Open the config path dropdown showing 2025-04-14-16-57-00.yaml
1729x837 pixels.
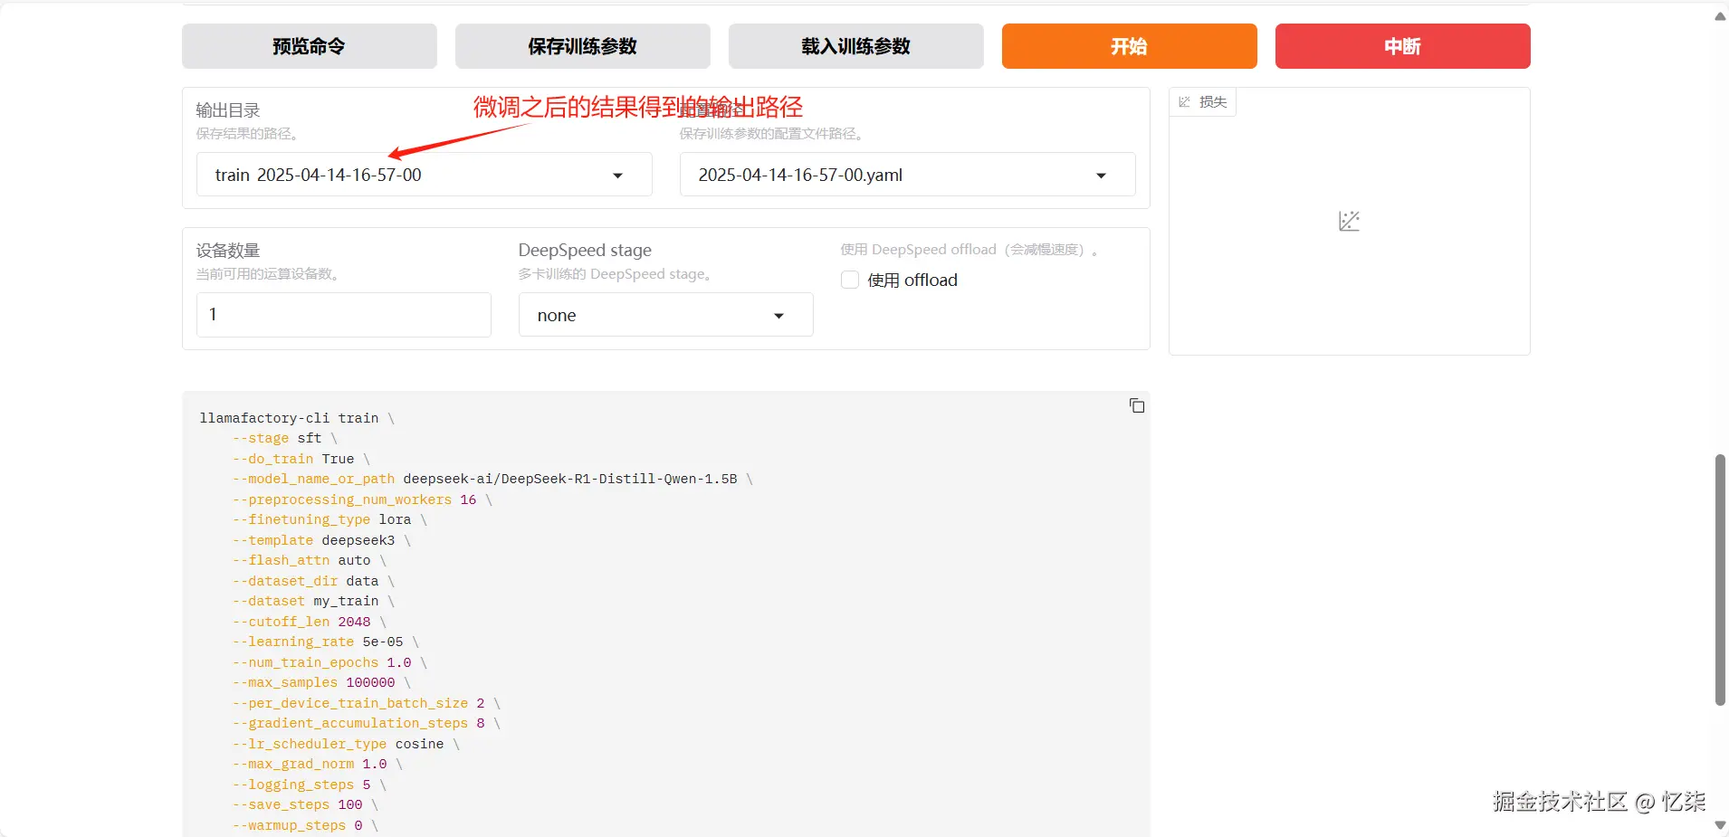tap(908, 175)
